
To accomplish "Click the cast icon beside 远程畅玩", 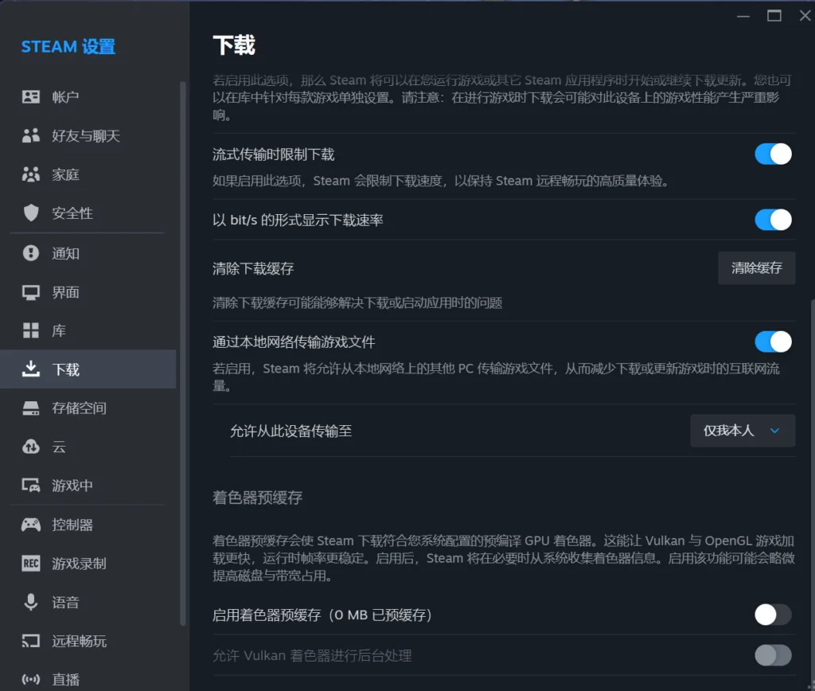I will point(31,641).
